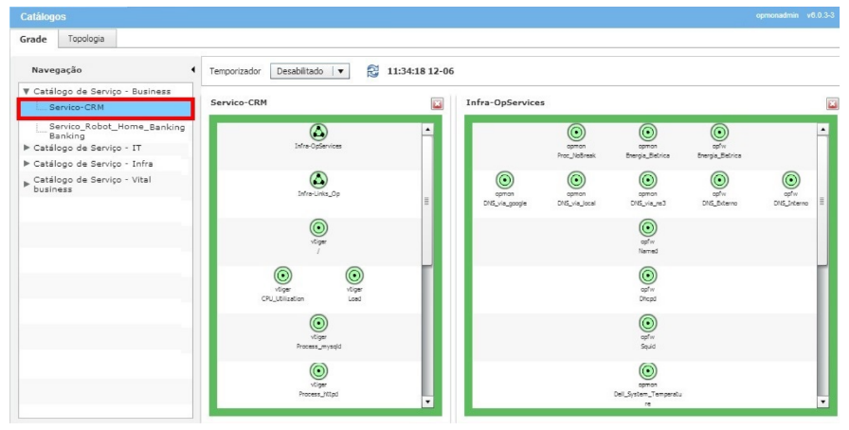Collapse Catálogo de Serviço - Business tree
Image resolution: width=849 pixels, height=430 pixels.
pyautogui.click(x=27, y=92)
